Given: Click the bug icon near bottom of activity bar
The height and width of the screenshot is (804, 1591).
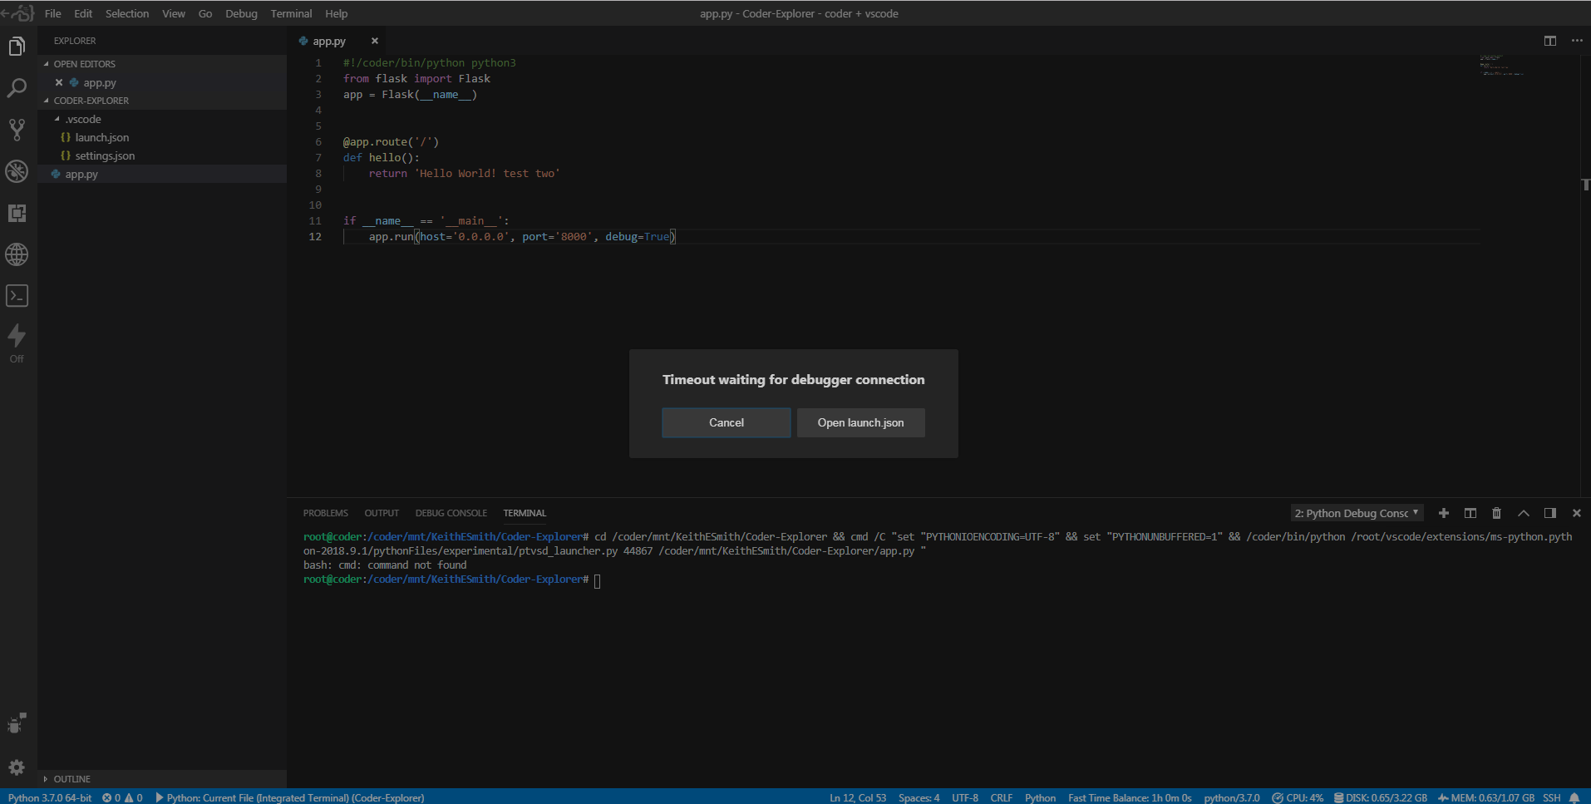Looking at the screenshot, I should point(17,723).
